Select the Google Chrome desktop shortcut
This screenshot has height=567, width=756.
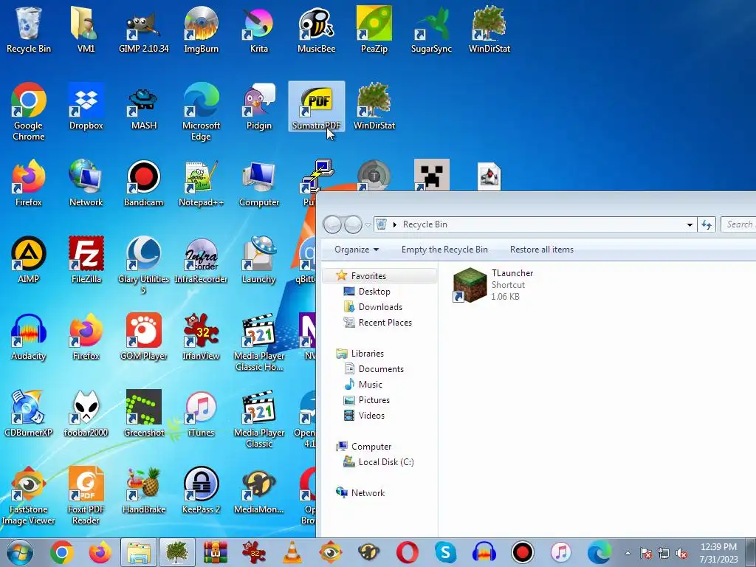click(x=29, y=112)
